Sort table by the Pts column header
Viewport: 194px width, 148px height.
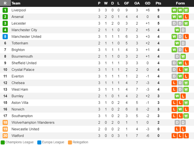point(158,3)
